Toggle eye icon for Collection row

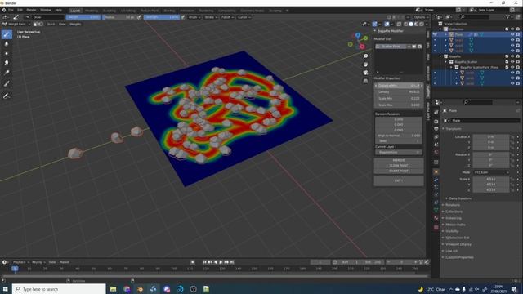[512, 29]
